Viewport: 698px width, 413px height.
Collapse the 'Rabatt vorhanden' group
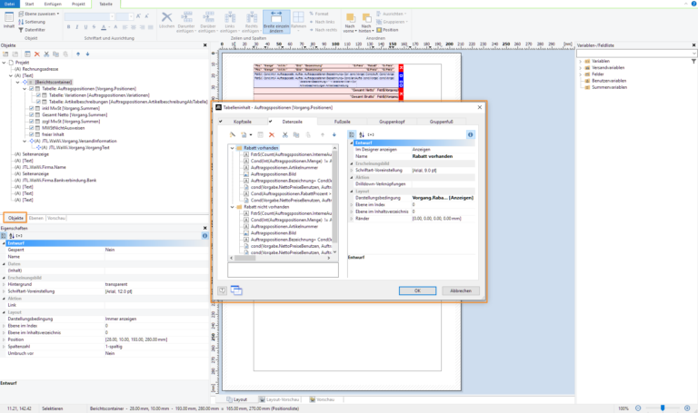tap(232, 148)
